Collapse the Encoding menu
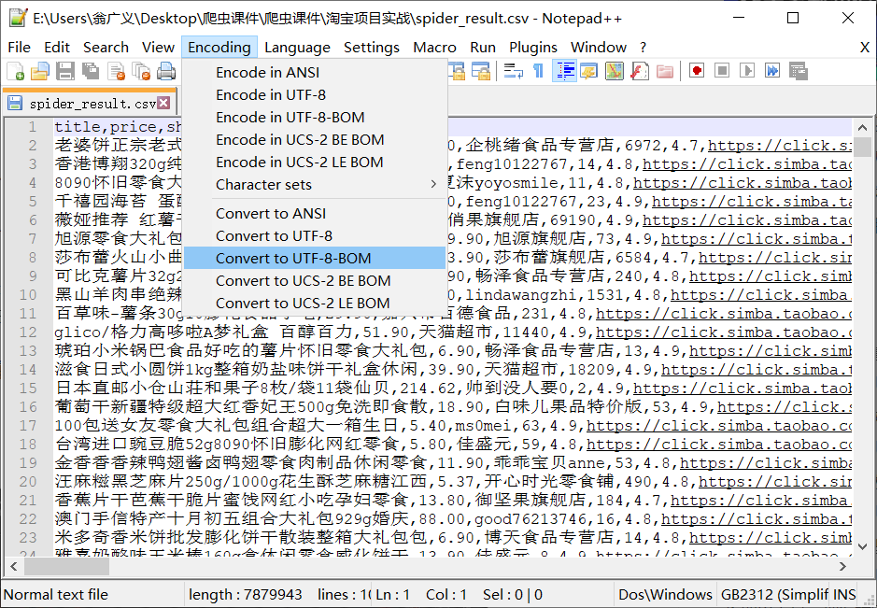877x608 pixels. (x=219, y=48)
